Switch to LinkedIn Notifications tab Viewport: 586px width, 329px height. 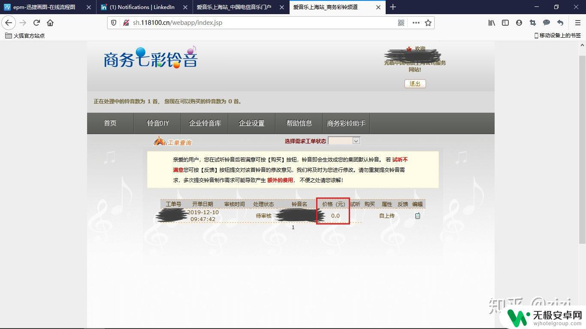[x=142, y=7]
